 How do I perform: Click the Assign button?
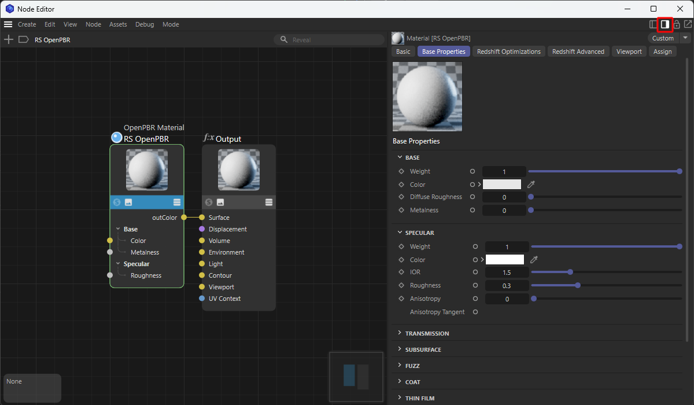tap(662, 51)
